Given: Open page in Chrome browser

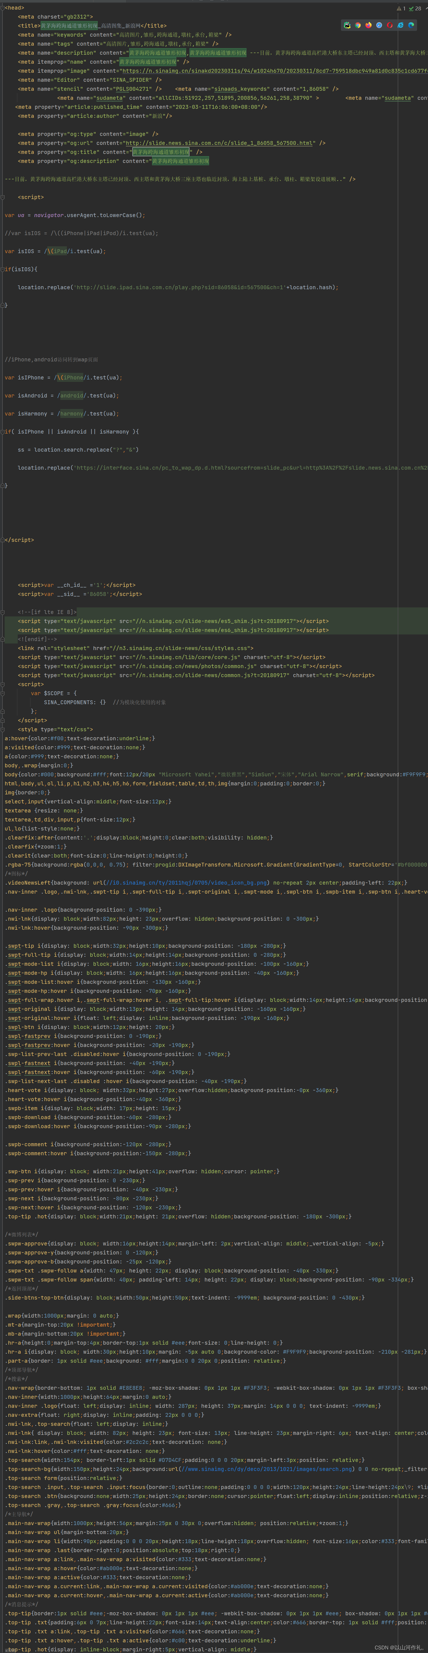Looking at the screenshot, I should click(x=358, y=25).
